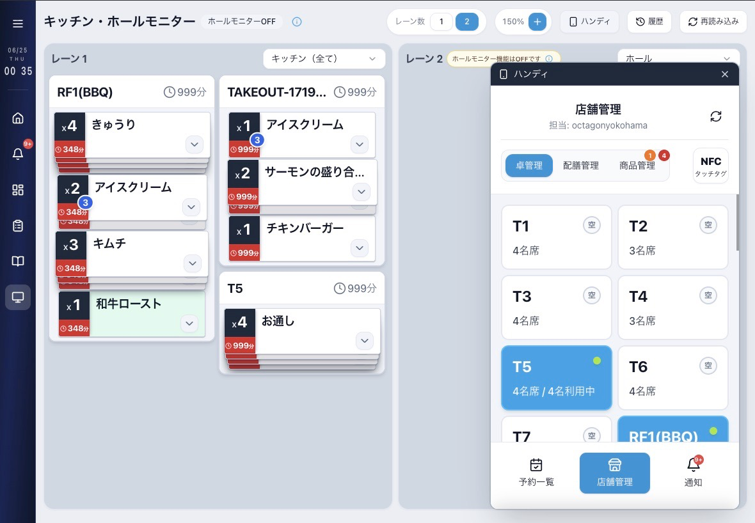Go to home via sidebar house icon
This screenshot has height=523, width=755.
tap(18, 118)
